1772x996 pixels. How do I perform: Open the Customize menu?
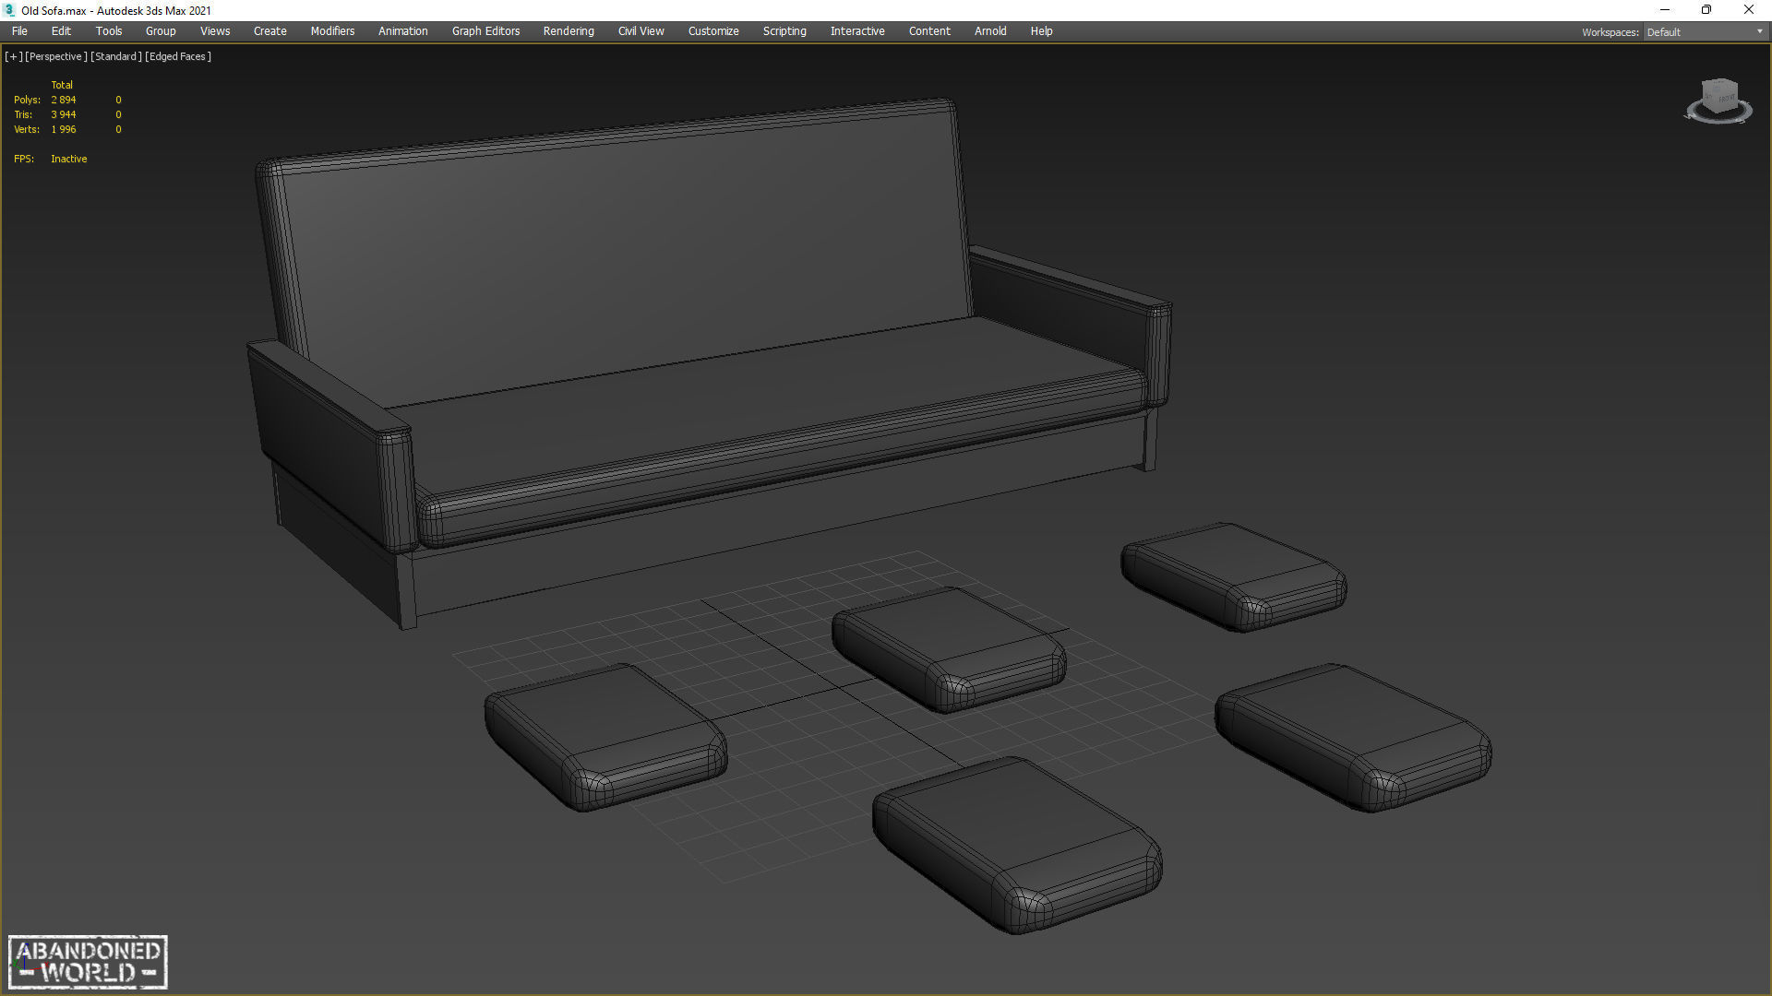[713, 31]
